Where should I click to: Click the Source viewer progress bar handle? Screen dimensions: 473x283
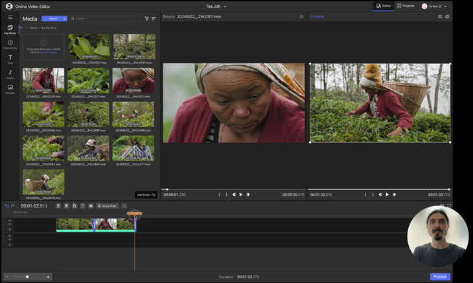click(167, 189)
